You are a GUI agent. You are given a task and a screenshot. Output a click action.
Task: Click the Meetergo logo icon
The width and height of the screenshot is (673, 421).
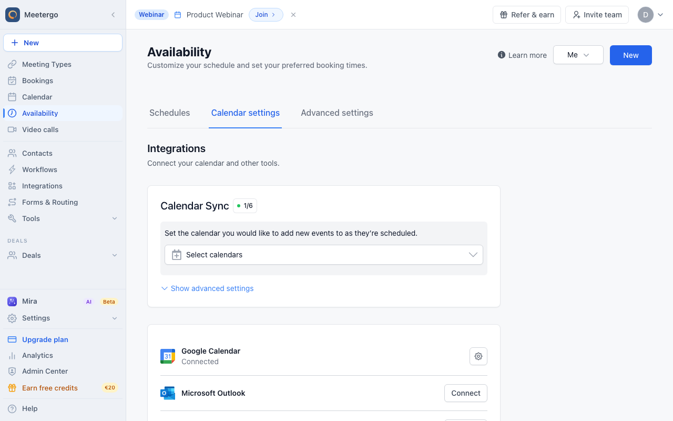13,15
